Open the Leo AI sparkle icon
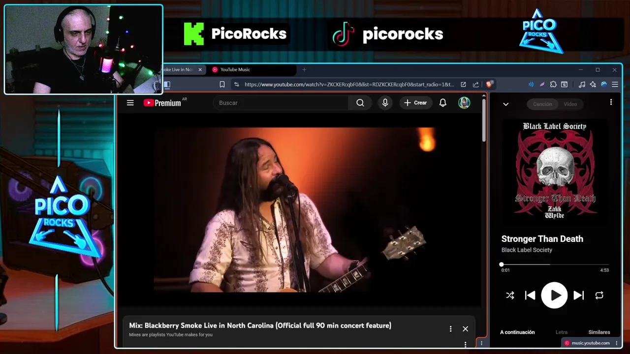 click(593, 85)
